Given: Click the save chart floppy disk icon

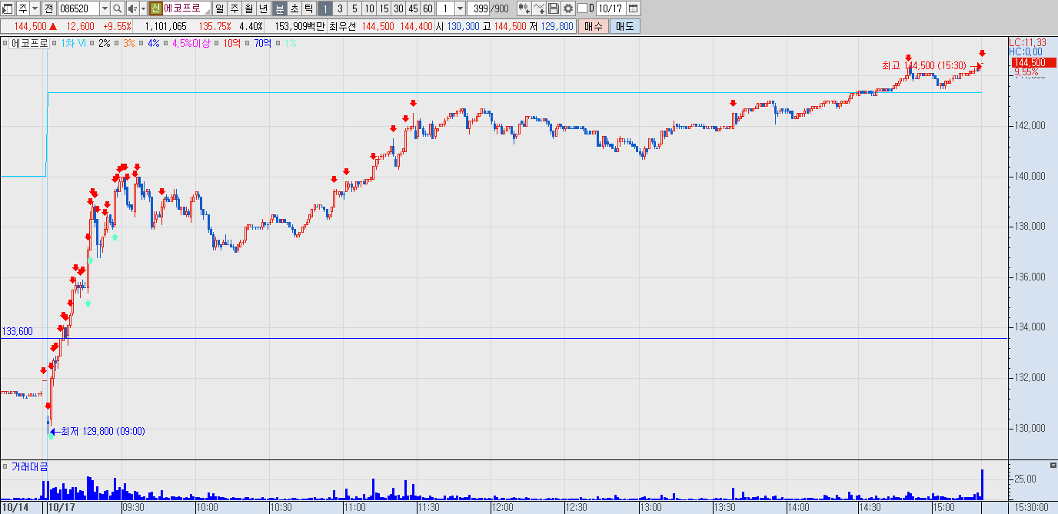Looking at the screenshot, I should [x=553, y=8].
